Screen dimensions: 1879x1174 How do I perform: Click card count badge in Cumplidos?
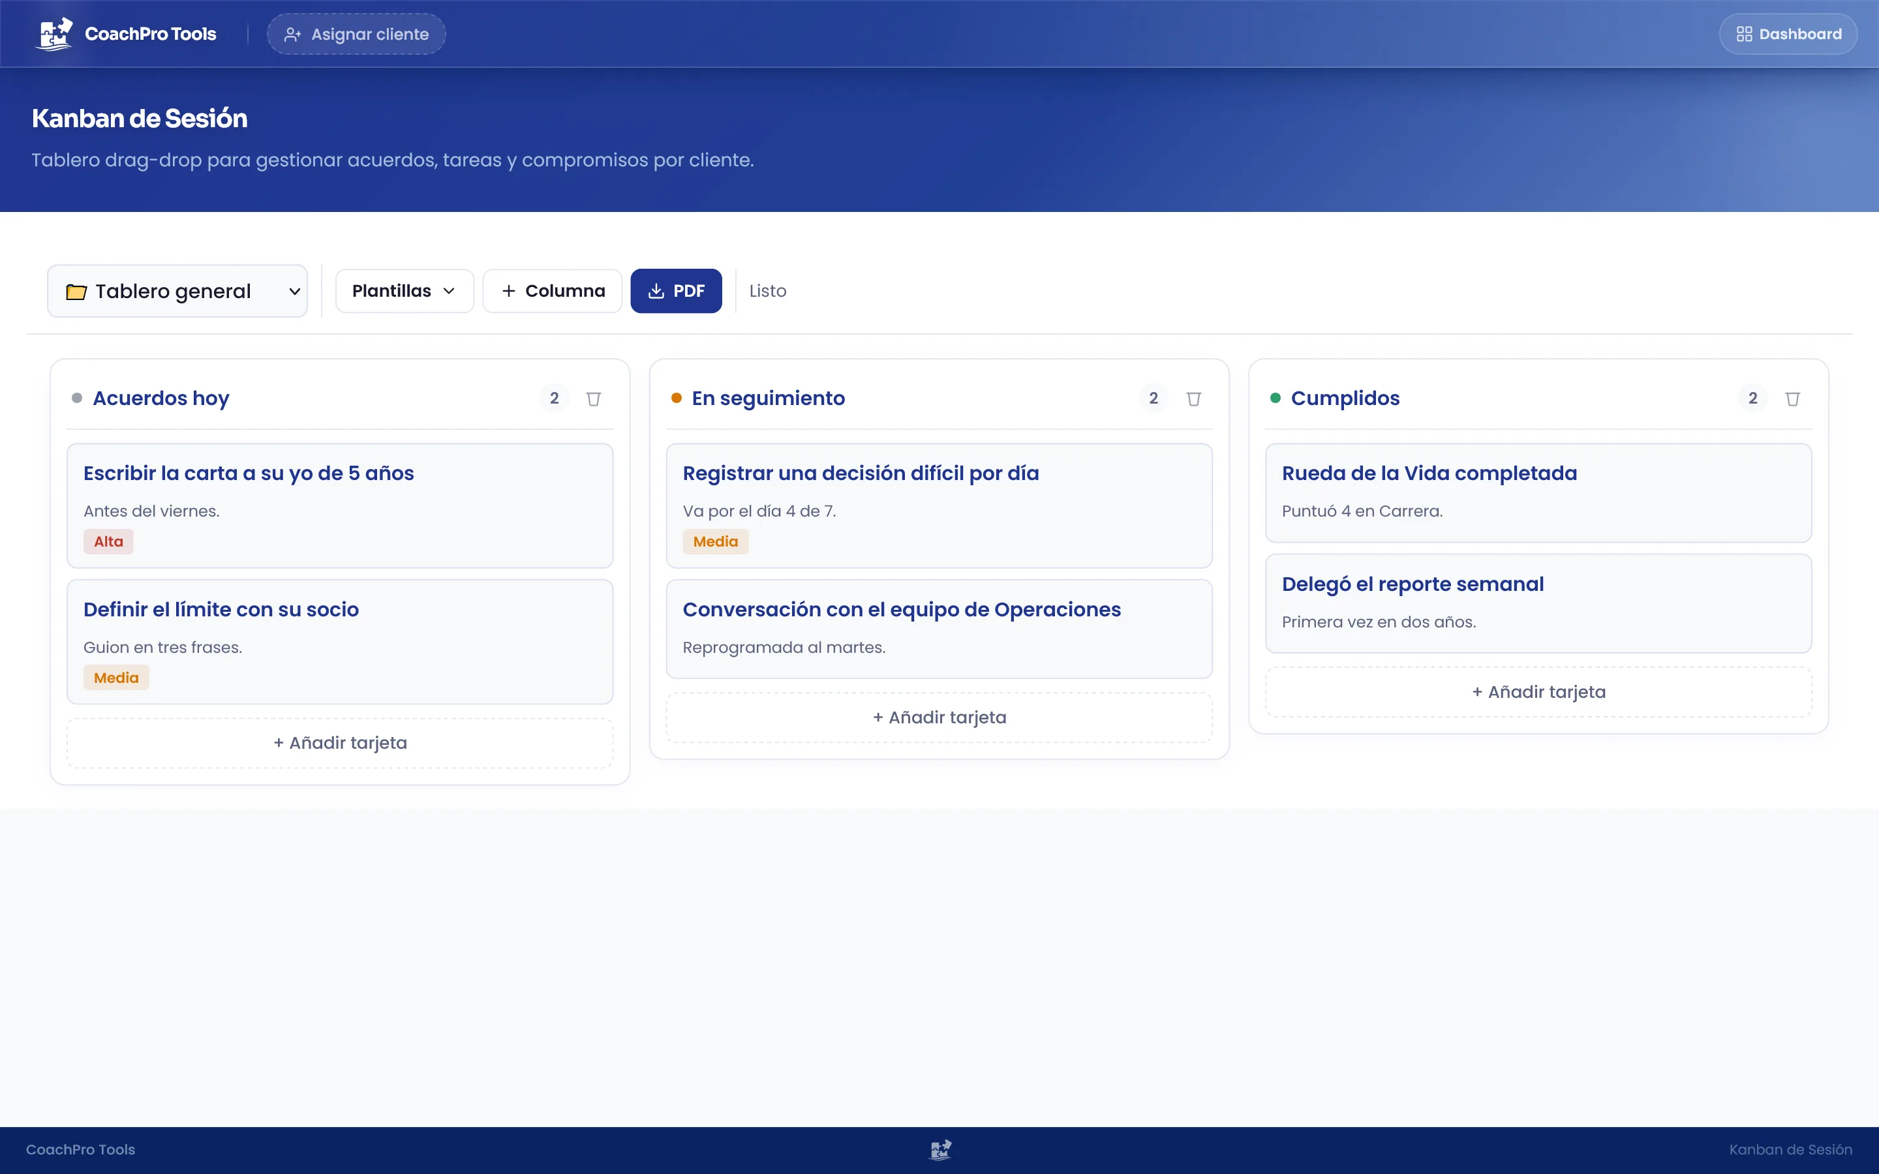[1752, 399]
